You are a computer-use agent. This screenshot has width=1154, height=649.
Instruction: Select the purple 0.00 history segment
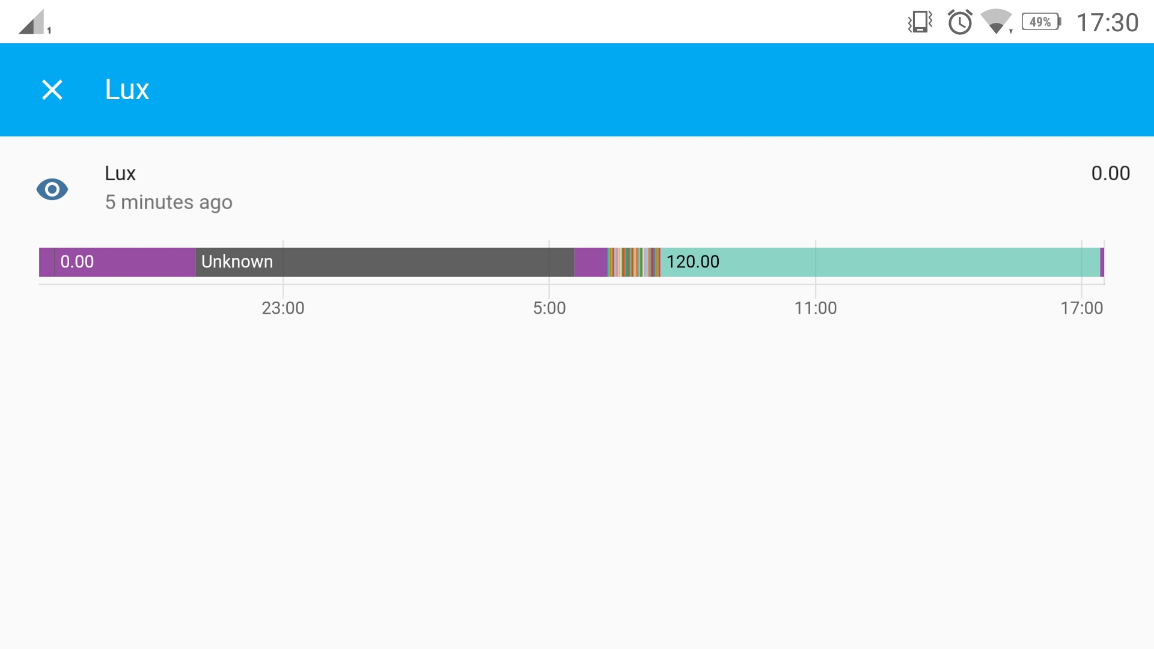coord(117,262)
